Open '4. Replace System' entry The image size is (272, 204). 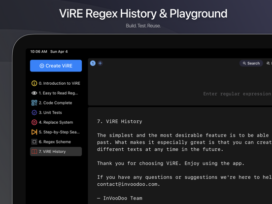(56, 122)
